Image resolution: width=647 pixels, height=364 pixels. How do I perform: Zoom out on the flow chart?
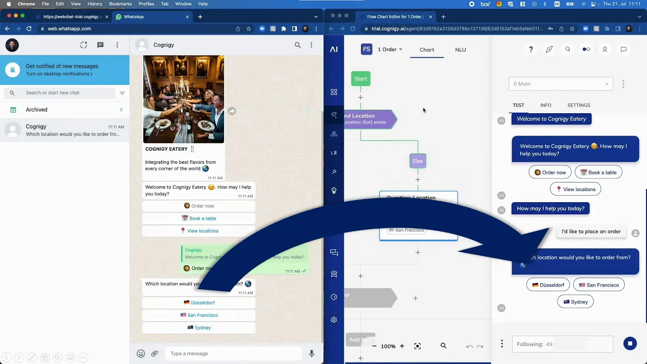pyautogui.click(x=374, y=346)
